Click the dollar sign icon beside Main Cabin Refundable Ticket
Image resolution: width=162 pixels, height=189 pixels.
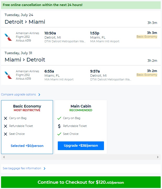click(x=59, y=126)
